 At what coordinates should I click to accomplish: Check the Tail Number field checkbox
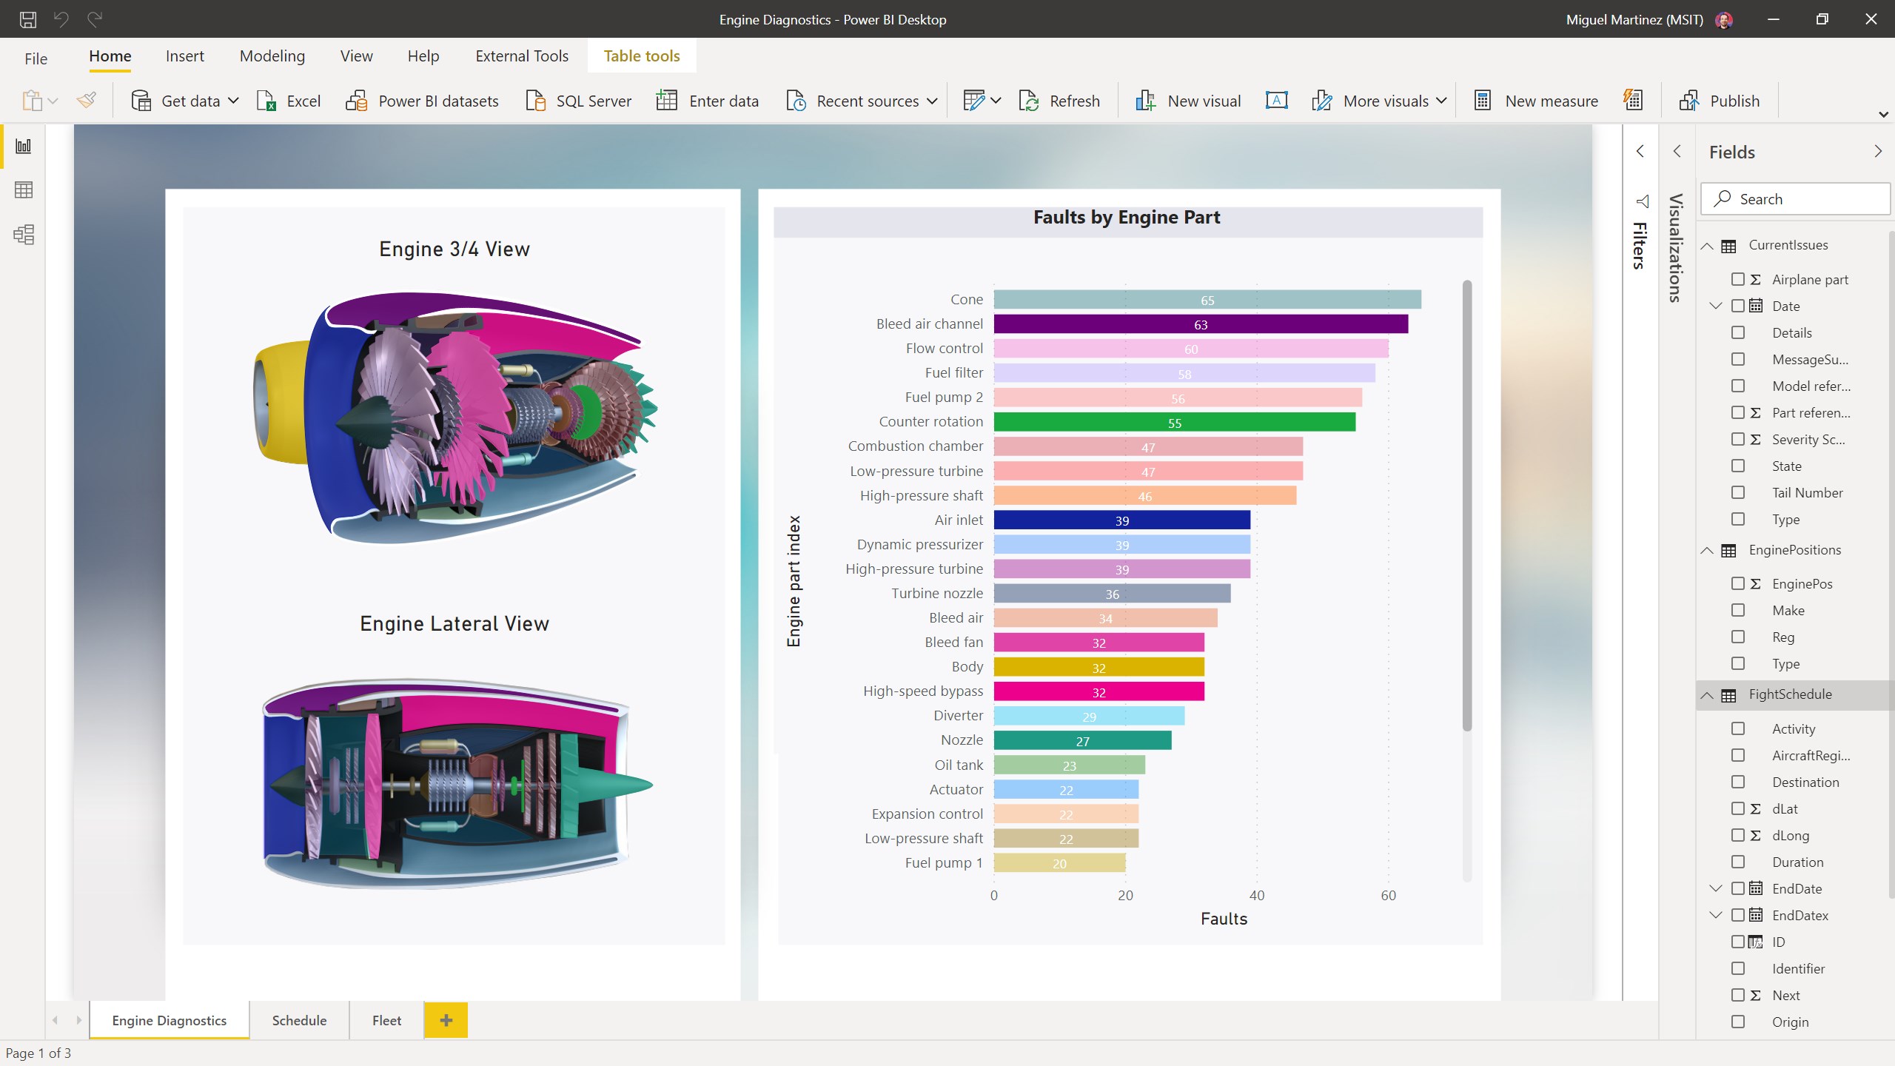[x=1739, y=492]
